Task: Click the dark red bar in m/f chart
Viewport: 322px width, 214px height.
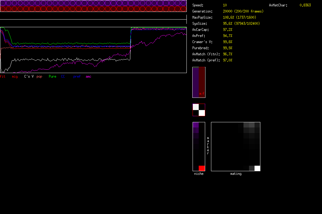Action: pos(202,81)
